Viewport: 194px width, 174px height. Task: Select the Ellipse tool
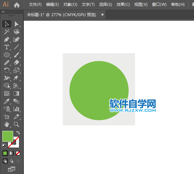click(x=7, y=55)
